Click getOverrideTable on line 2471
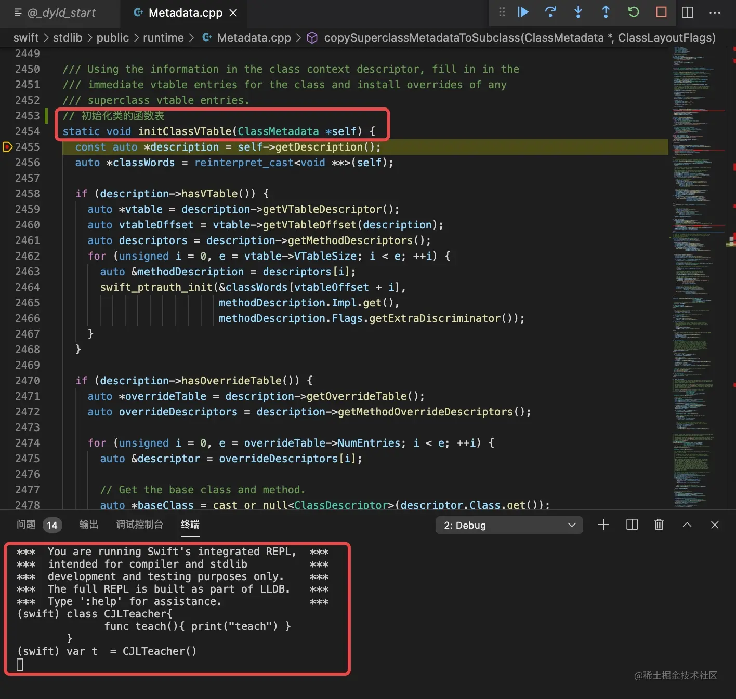The width and height of the screenshot is (736, 699). point(357,396)
